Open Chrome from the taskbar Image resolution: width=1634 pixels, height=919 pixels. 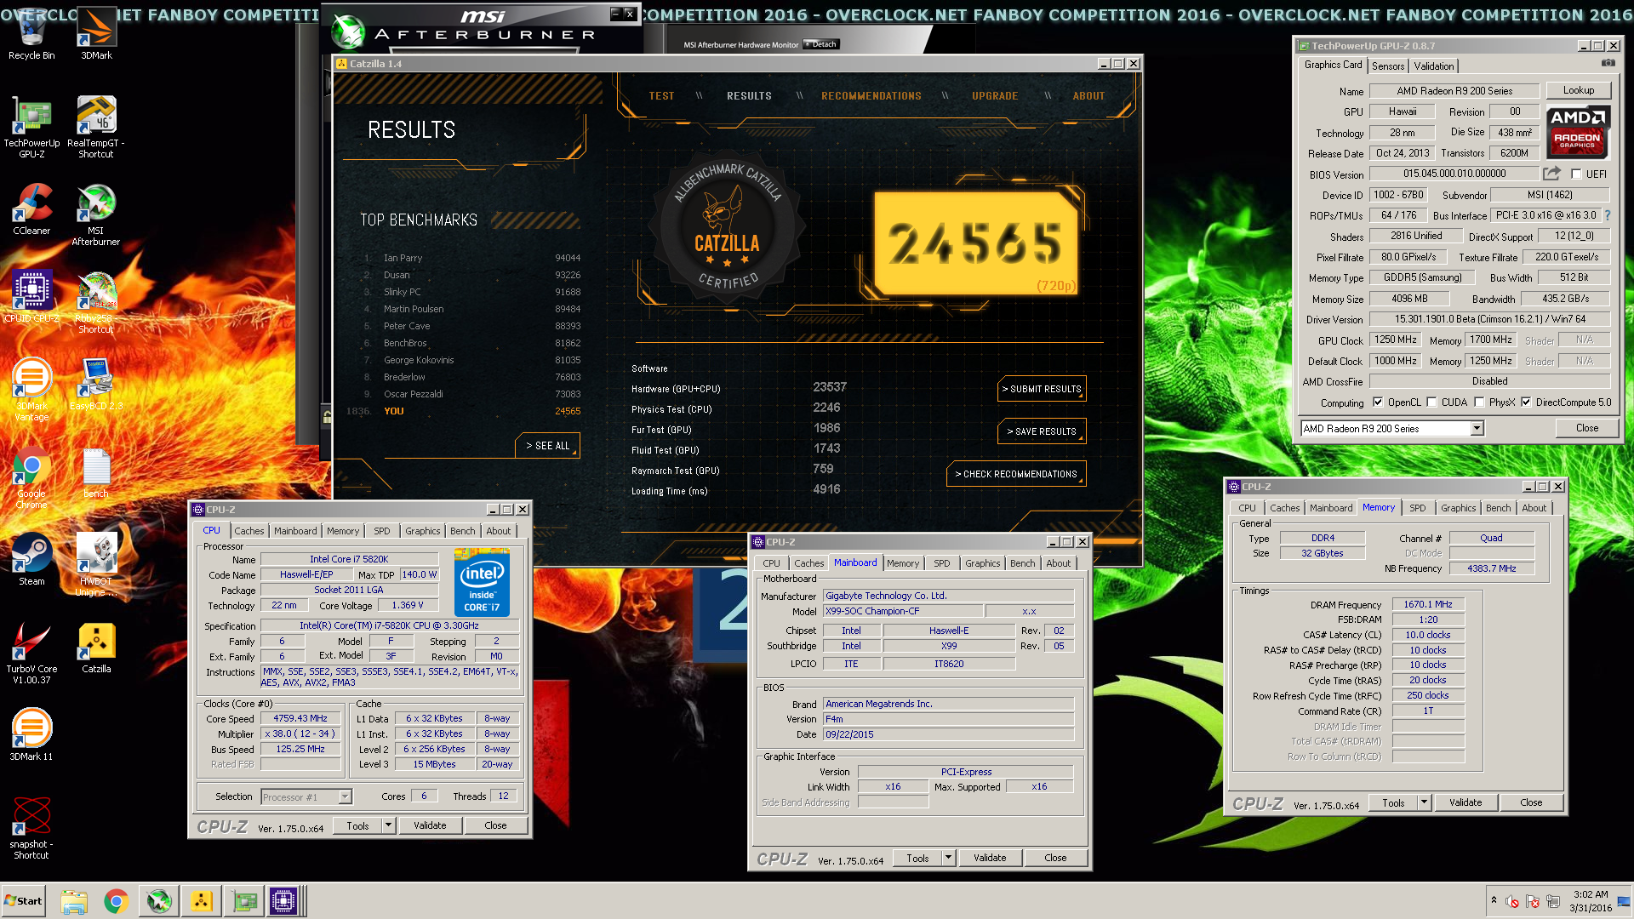[117, 901]
